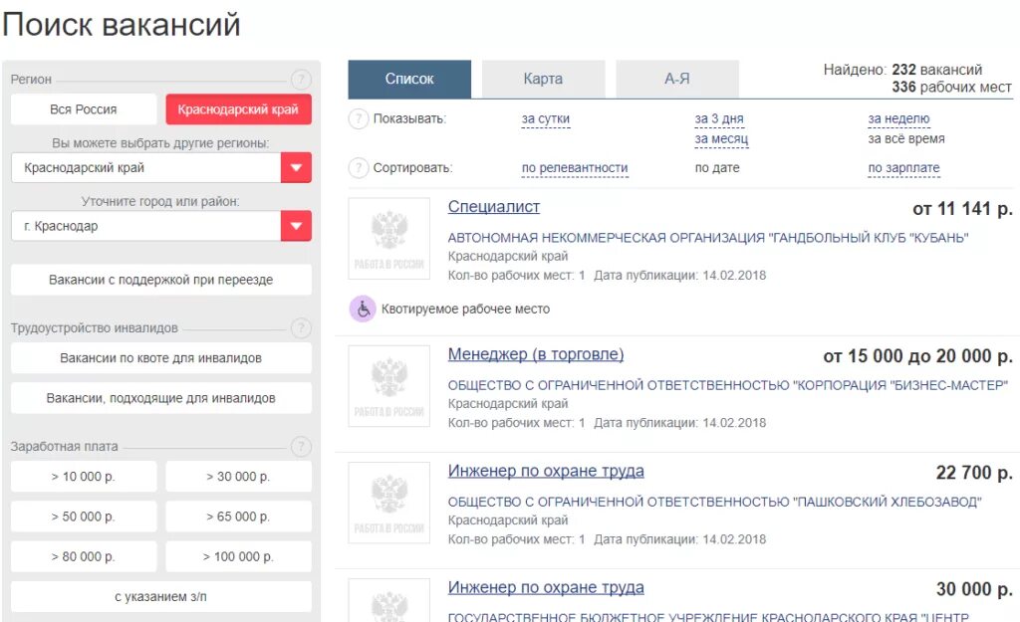The image size is (1020, 622).
Task: Click the Найдено: 232 вакансий counter
Action: point(902,70)
